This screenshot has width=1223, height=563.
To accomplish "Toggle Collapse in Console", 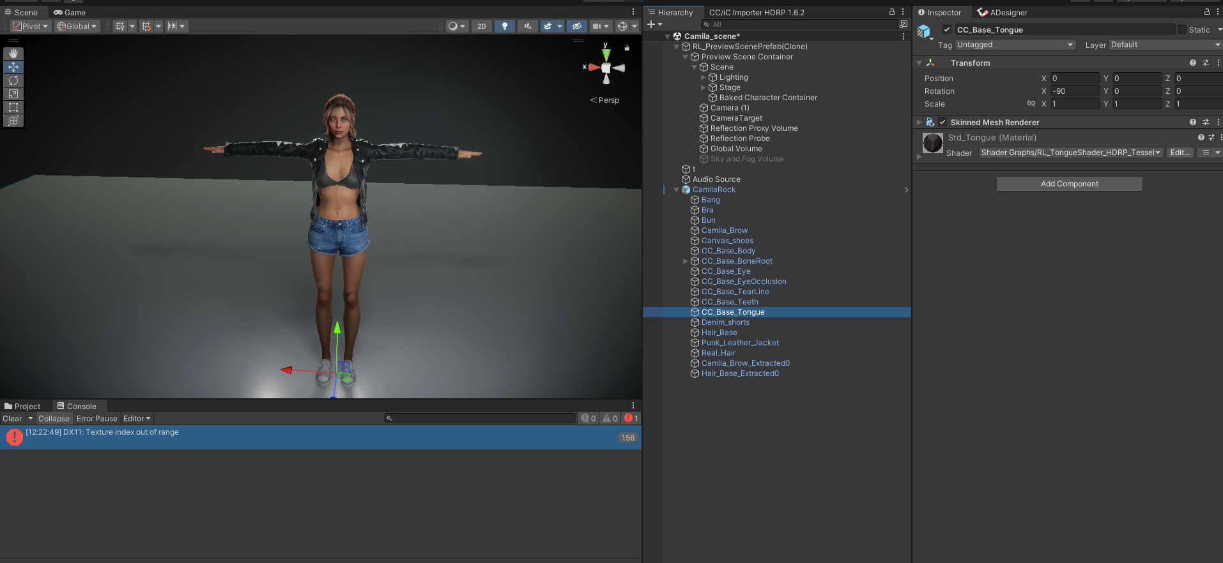I will pos(54,419).
